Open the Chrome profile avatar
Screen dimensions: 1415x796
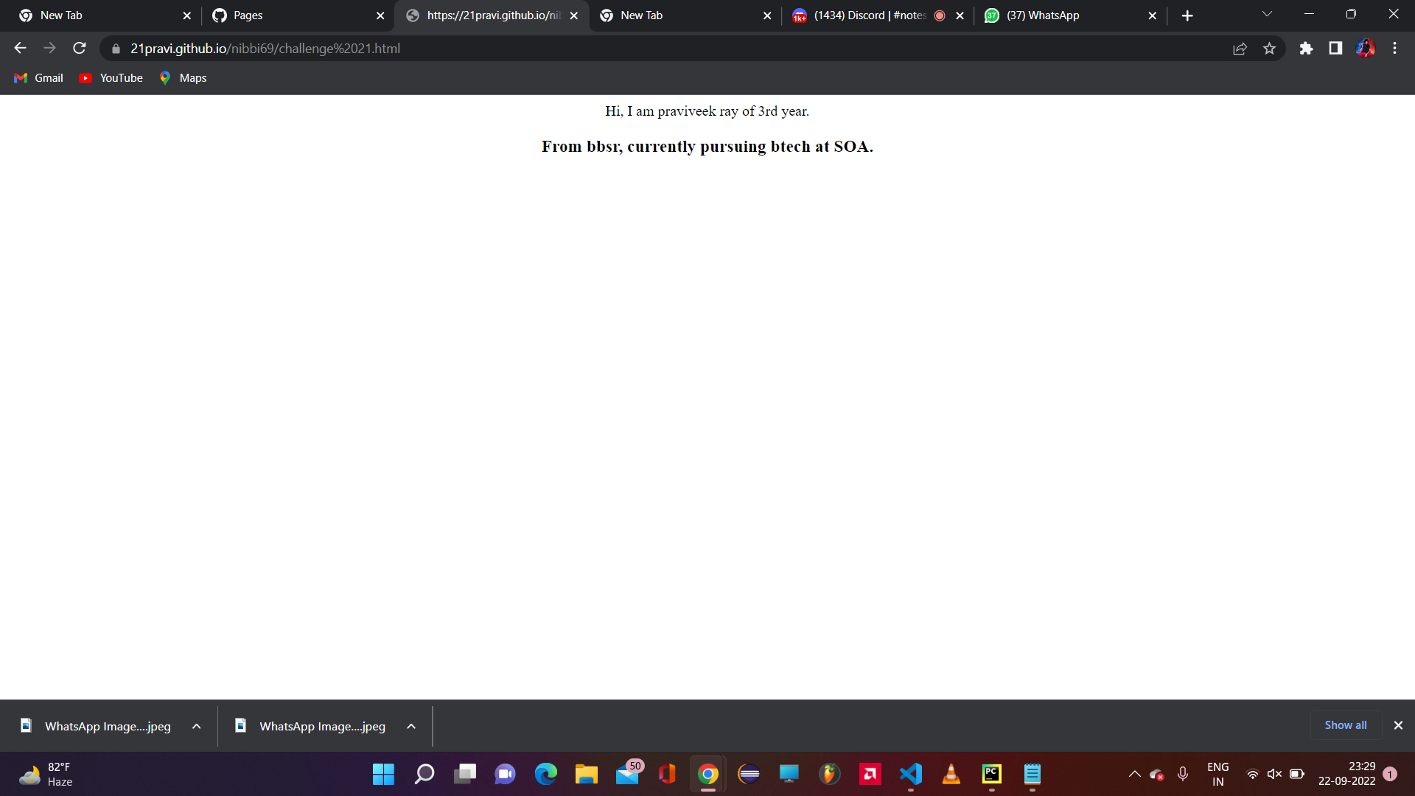(x=1365, y=49)
